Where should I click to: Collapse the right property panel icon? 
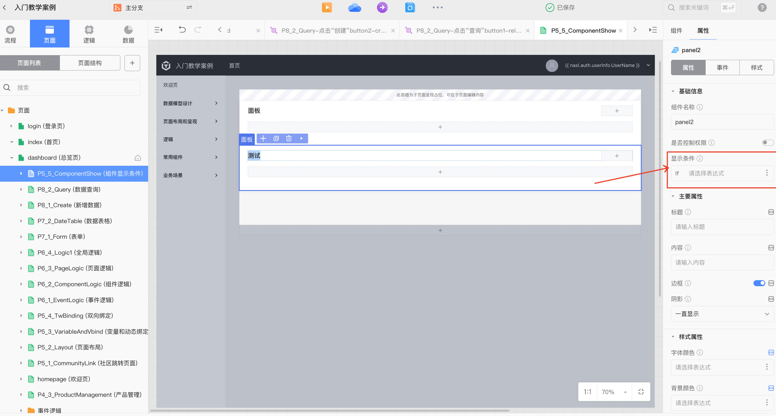click(653, 30)
